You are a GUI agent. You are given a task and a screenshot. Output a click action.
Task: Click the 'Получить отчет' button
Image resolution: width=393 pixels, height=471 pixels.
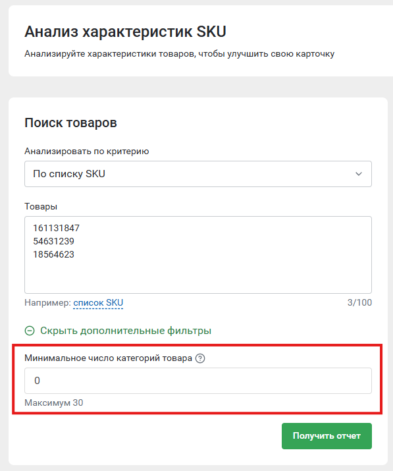327,436
